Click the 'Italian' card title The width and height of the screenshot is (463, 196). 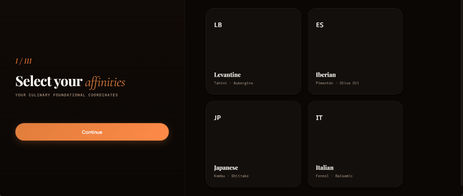coord(325,168)
